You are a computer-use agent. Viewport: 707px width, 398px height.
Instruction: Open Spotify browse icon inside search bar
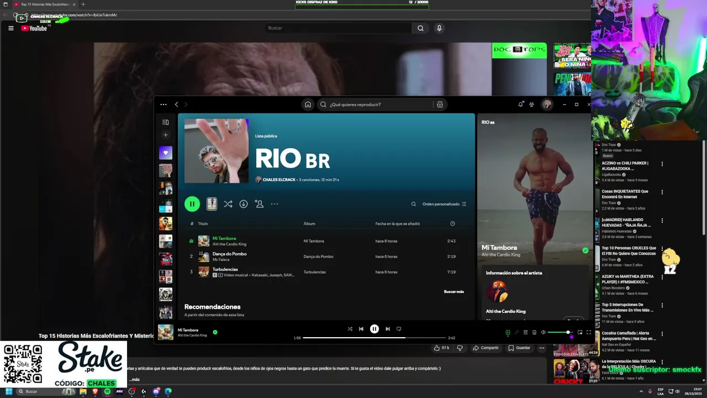[x=440, y=104]
